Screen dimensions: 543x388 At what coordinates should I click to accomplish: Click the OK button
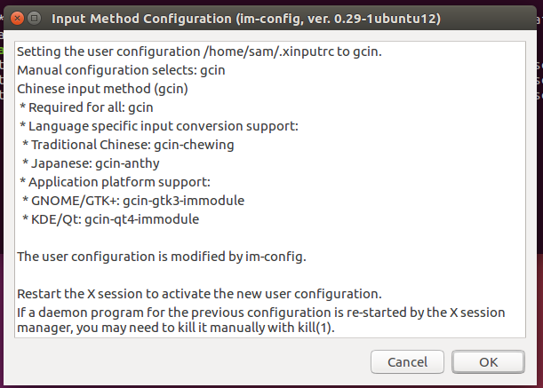(x=488, y=362)
